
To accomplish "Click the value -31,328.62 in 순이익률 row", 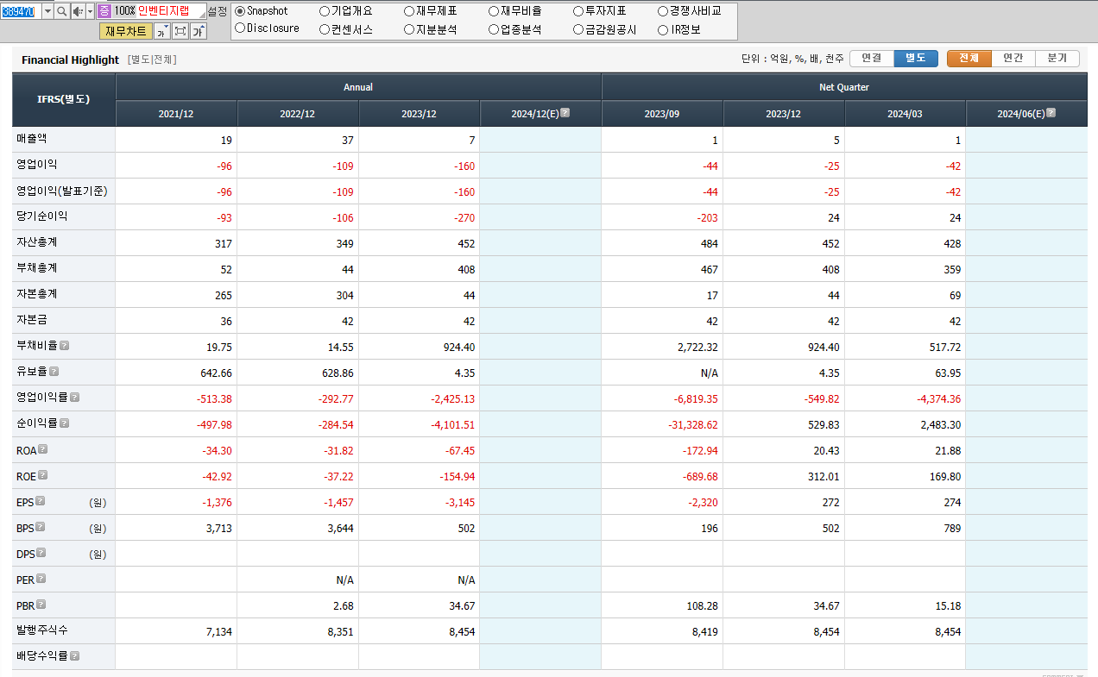I will tap(693, 425).
